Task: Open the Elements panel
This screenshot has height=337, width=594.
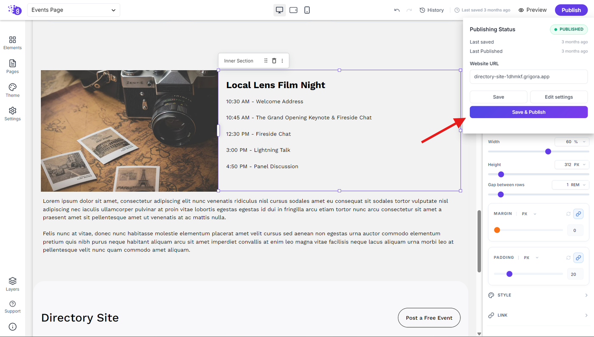Action: click(x=12, y=43)
